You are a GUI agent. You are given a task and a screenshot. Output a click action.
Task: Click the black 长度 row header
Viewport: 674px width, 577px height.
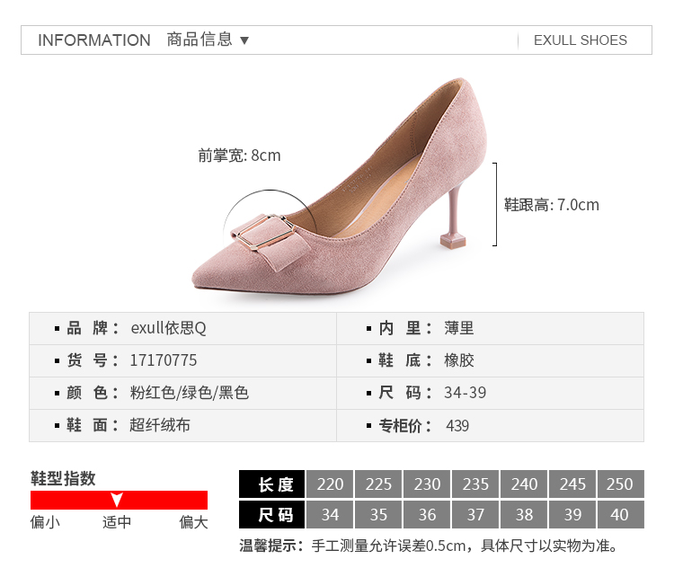[272, 484]
